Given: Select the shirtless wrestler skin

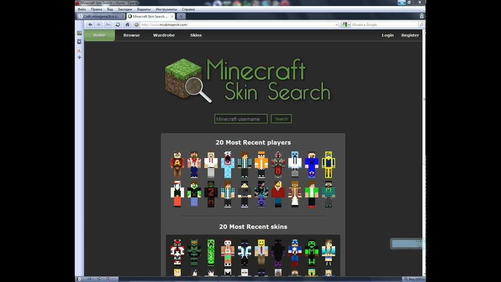Looking at the screenshot, I should tap(228, 253).
